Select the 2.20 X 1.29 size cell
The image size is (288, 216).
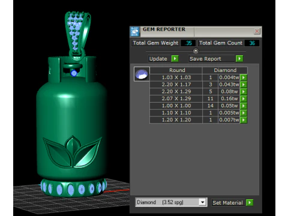tap(176, 92)
